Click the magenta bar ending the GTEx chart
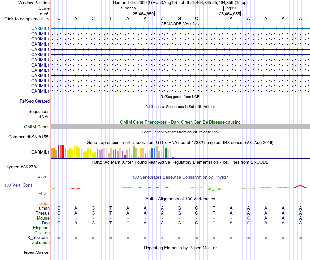Image resolution: width=310 pixels, height=260 pixels. coord(173,157)
